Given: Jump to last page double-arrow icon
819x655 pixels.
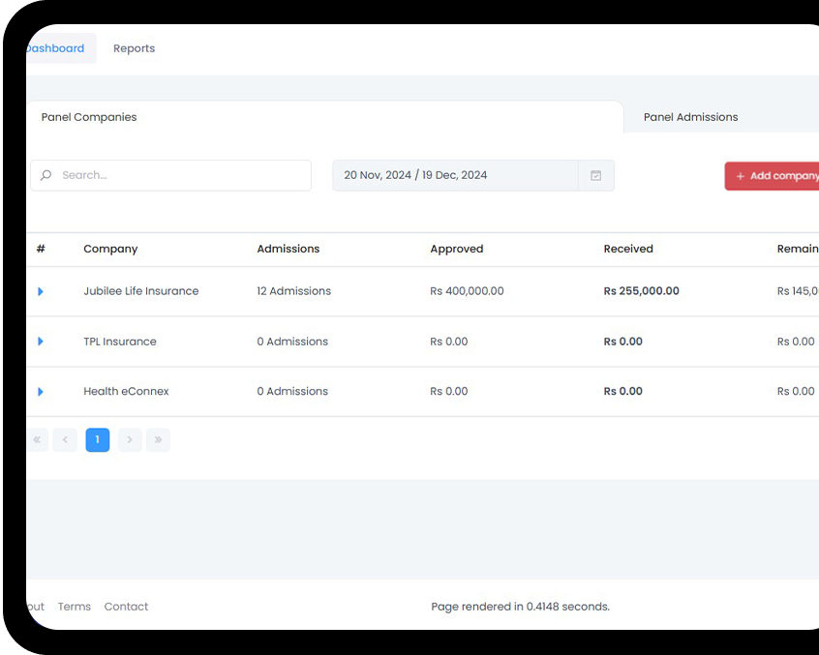Looking at the screenshot, I should pyautogui.click(x=158, y=440).
